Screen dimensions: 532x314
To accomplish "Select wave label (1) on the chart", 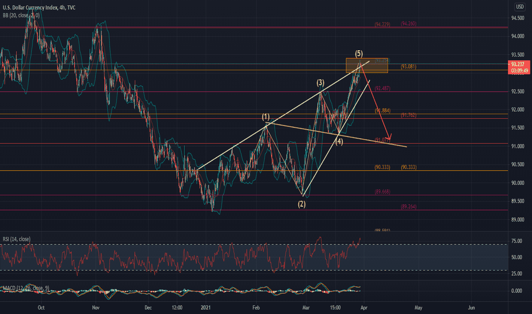I will [265, 117].
